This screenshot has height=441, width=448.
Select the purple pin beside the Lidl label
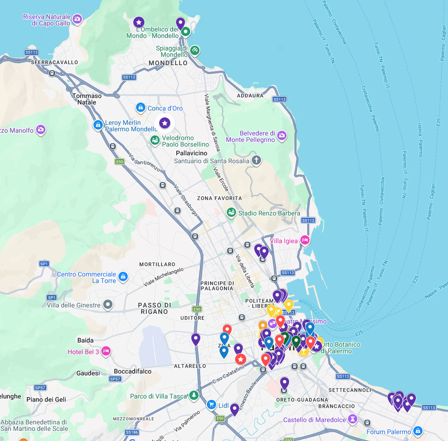click(235, 410)
